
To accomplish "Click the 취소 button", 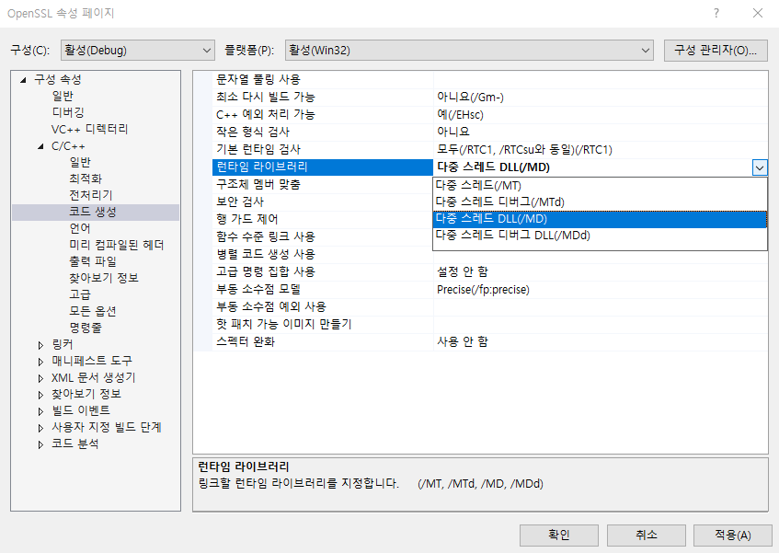I will (646, 536).
